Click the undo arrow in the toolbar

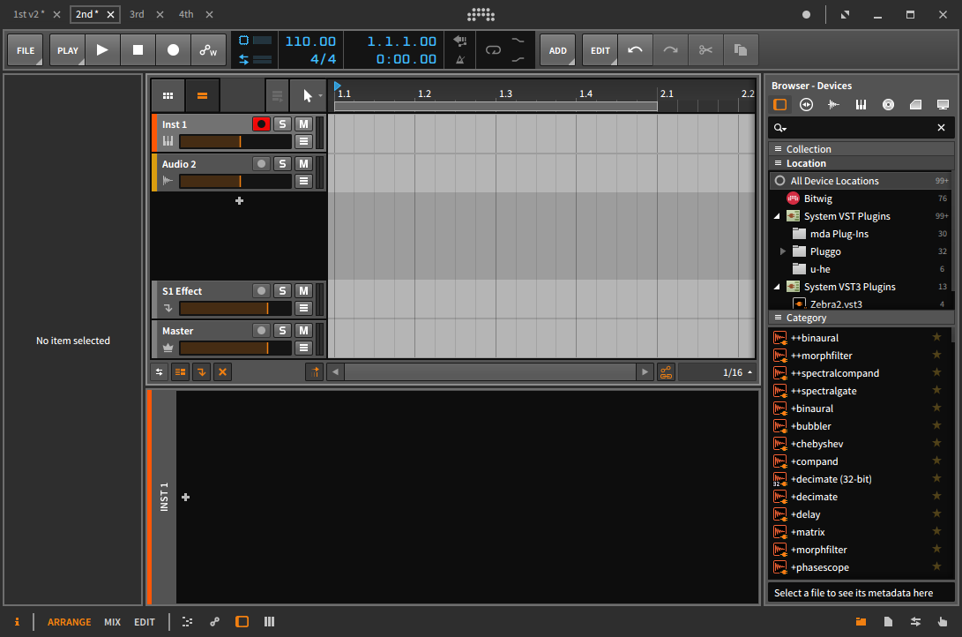[635, 49]
